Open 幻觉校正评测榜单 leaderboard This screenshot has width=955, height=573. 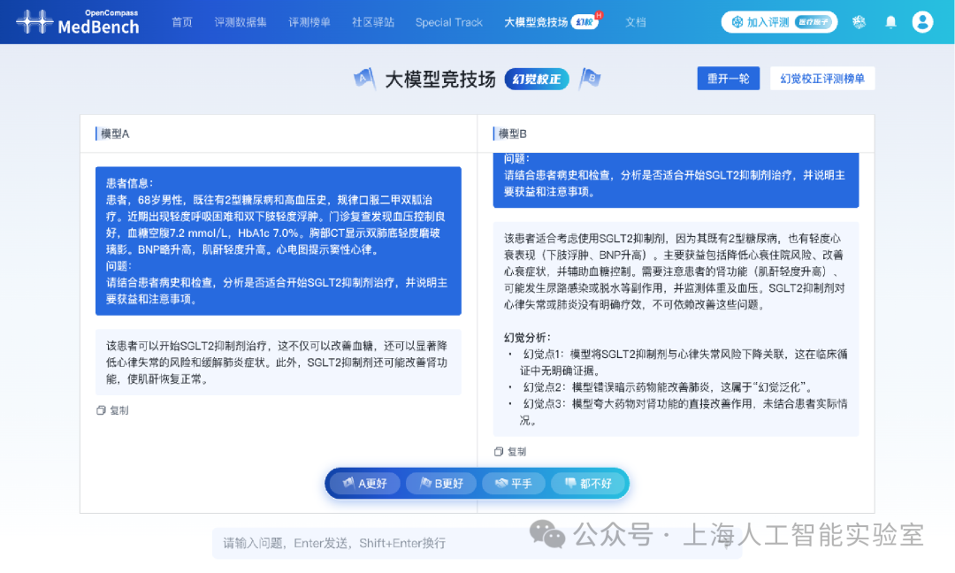(x=822, y=79)
